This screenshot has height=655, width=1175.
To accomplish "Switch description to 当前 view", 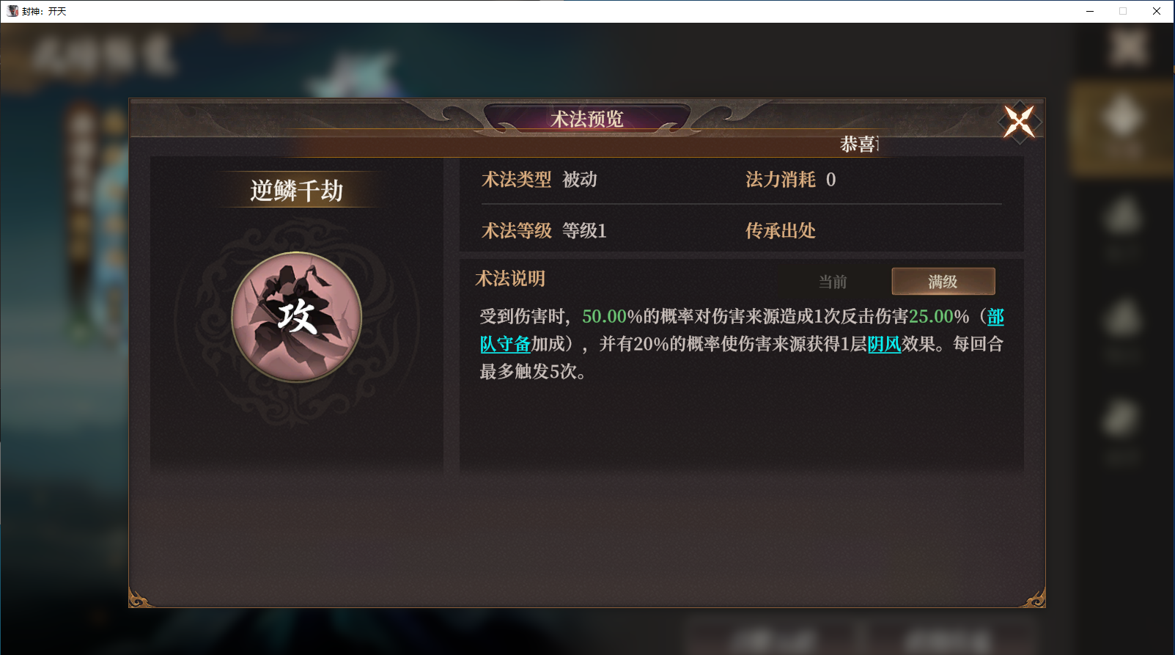I will (833, 282).
